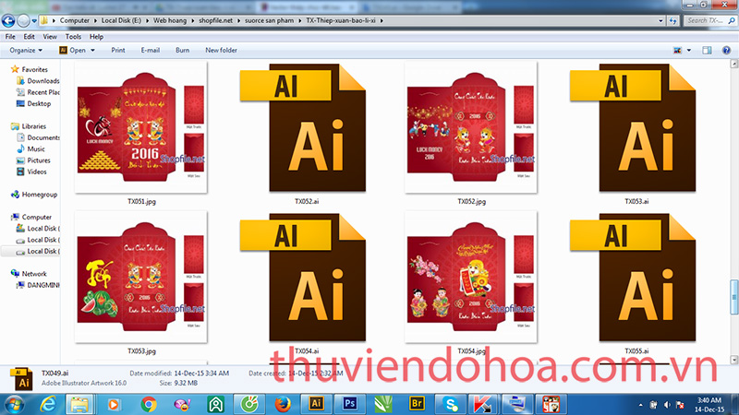Open Google Chrome from the taskbar

(149, 404)
